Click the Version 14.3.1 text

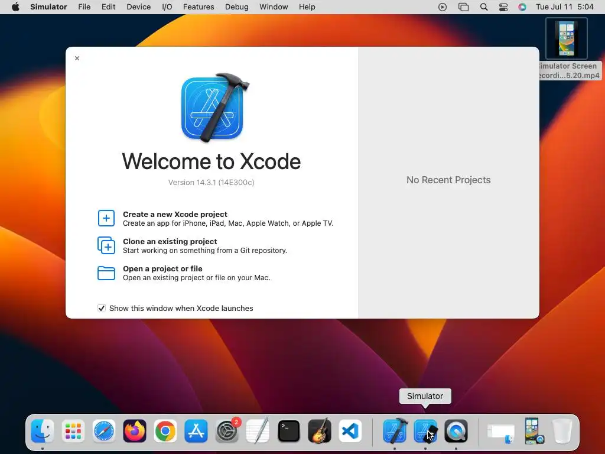[x=211, y=182]
